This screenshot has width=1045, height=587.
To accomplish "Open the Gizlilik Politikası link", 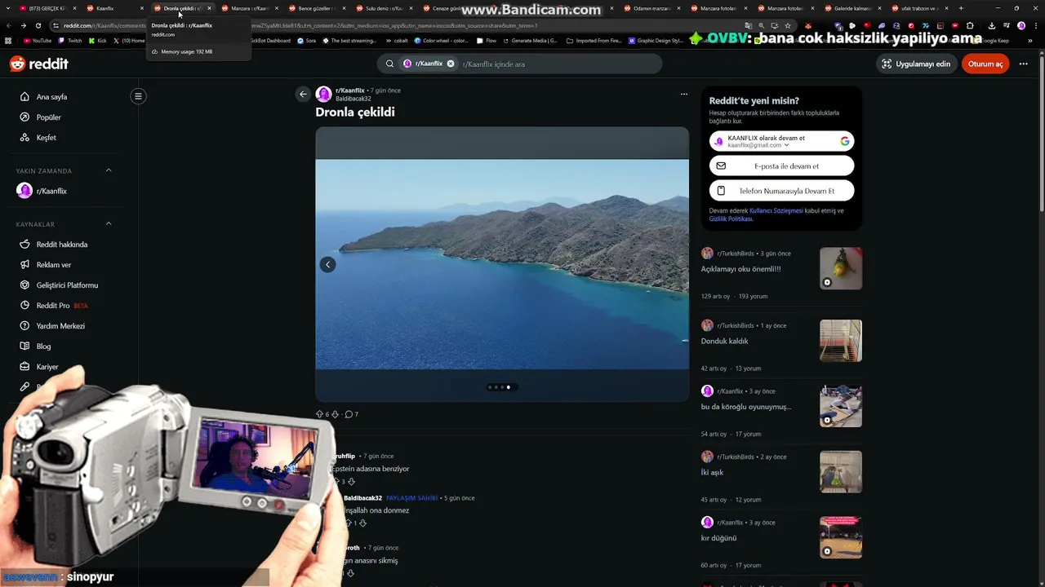I will click(x=731, y=218).
